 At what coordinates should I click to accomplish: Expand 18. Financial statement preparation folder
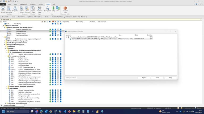click(x=5, y=41)
